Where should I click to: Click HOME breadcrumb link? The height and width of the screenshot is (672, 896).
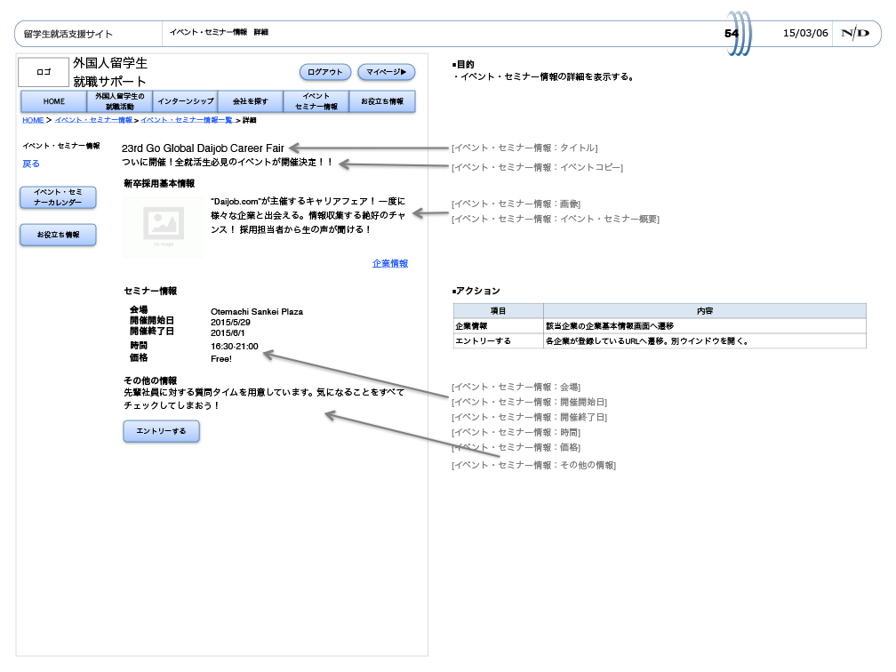[32, 120]
